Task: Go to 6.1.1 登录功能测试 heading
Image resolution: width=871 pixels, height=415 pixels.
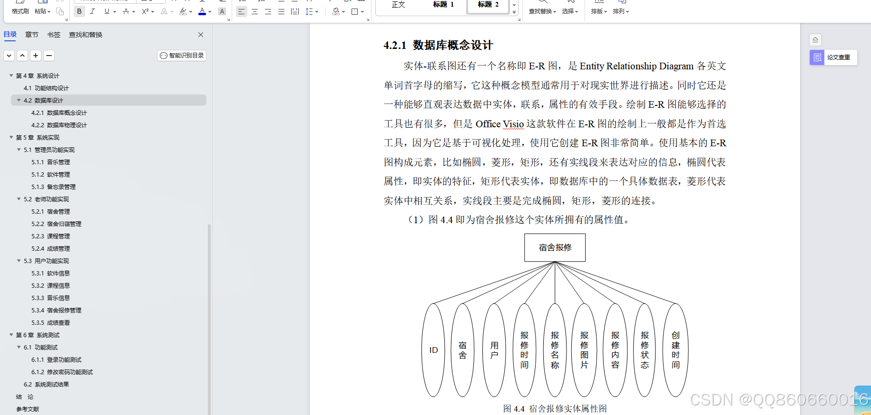Action: coord(56,359)
